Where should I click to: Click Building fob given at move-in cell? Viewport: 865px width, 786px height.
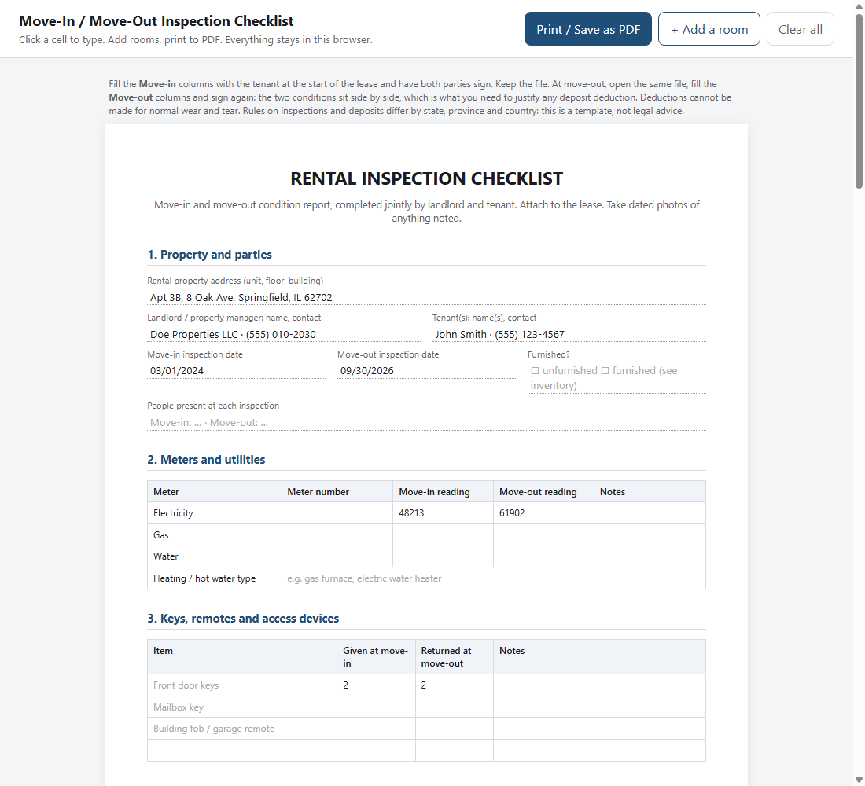coord(376,728)
